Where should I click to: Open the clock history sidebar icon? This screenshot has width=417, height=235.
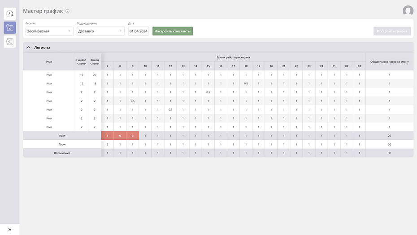[x=9, y=13]
